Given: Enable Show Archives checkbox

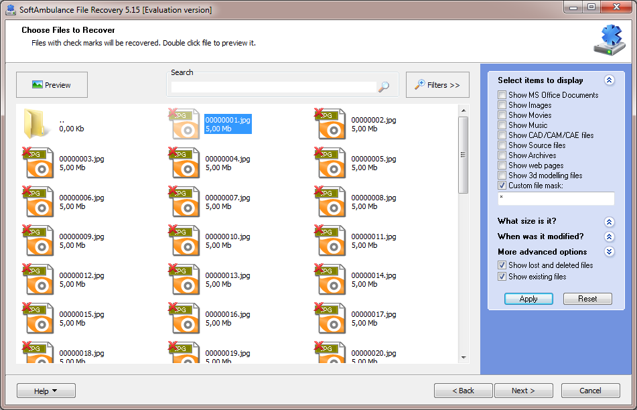Looking at the screenshot, I should click(x=502, y=155).
